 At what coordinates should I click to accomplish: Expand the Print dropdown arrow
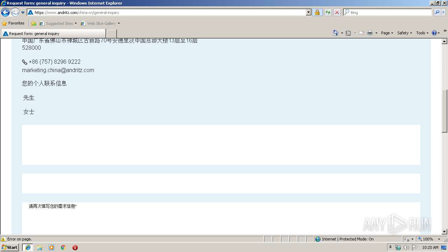click(376, 33)
